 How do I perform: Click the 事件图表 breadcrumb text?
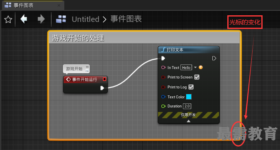click(x=126, y=19)
